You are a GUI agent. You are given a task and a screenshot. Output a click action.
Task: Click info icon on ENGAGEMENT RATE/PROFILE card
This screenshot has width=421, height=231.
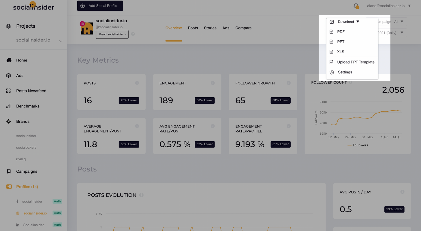[x=289, y=126]
